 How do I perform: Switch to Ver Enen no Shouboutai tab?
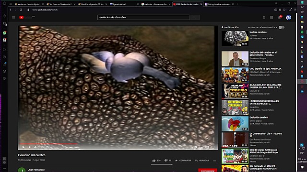[60, 4]
